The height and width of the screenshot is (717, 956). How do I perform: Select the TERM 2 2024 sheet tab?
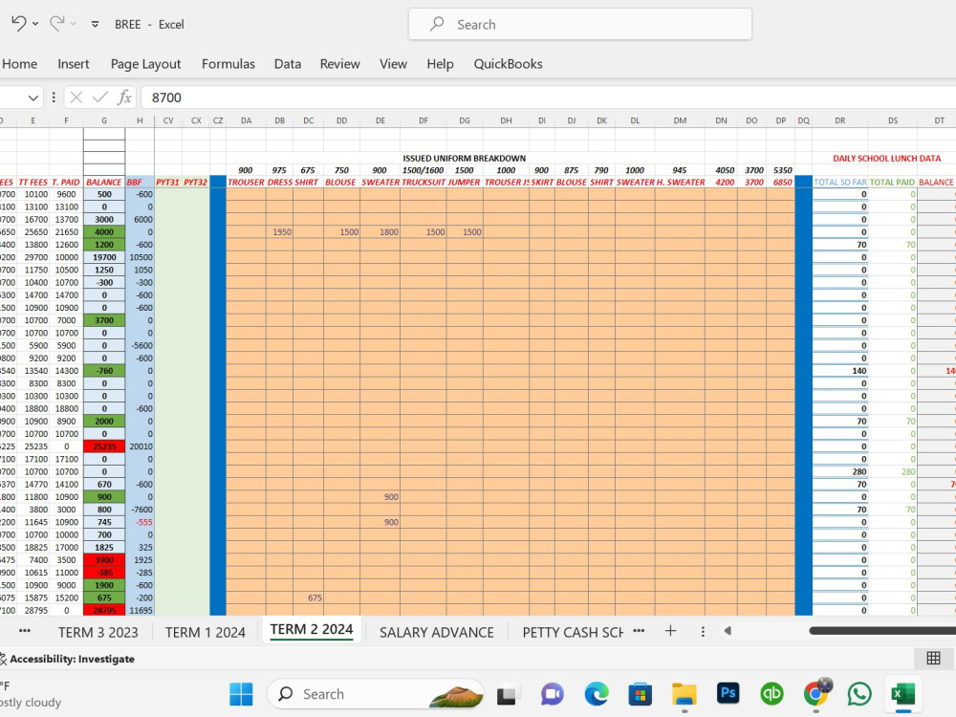pyautogui.click(x=312, y=629)
